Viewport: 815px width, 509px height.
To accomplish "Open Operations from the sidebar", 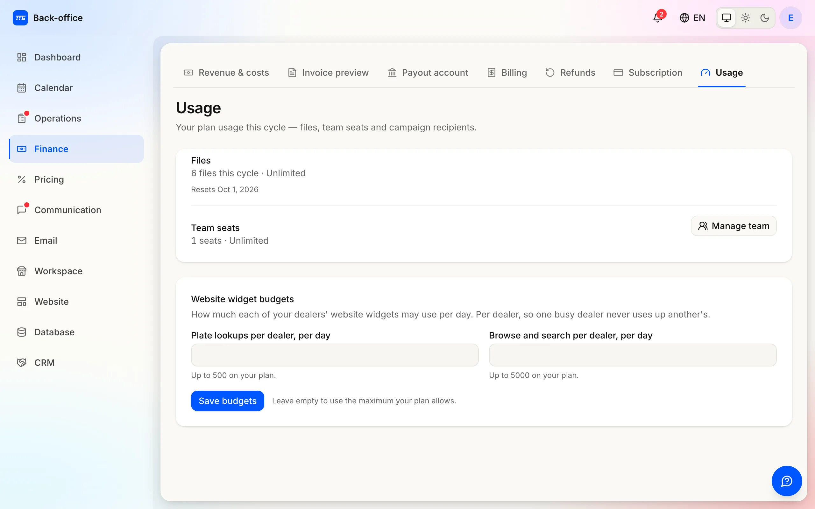I will pos(76,118).
